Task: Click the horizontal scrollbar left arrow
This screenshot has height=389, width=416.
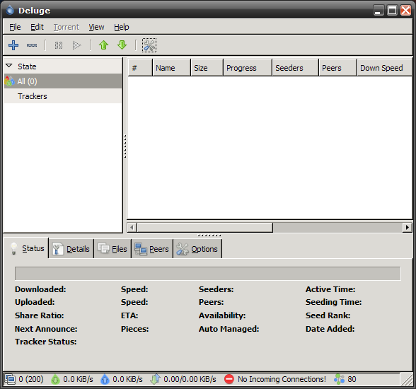Action: click(132, 227)
